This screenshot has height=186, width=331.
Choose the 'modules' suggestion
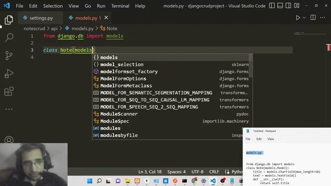pyautogui.click(x=168, y=128)
